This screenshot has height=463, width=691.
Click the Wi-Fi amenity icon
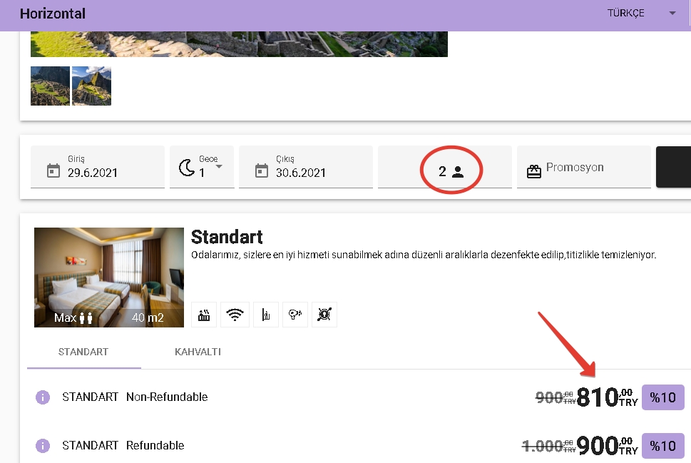click(235, 315)
